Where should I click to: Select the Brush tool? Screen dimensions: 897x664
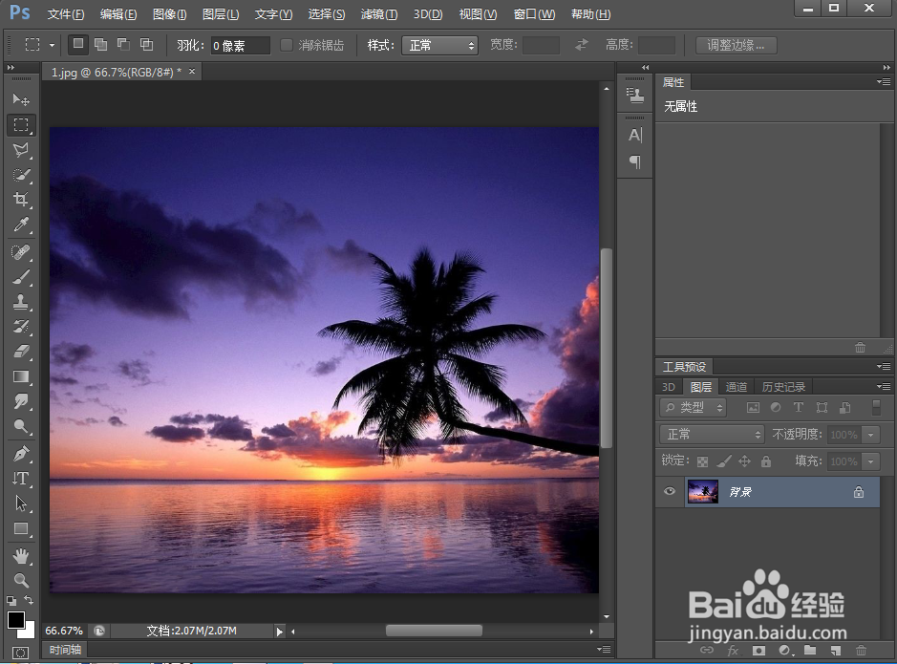tap(21, 277)
